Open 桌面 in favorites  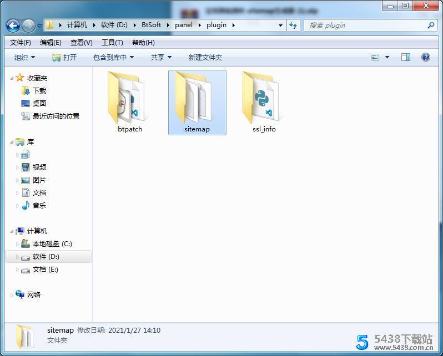tap(39, 103)
